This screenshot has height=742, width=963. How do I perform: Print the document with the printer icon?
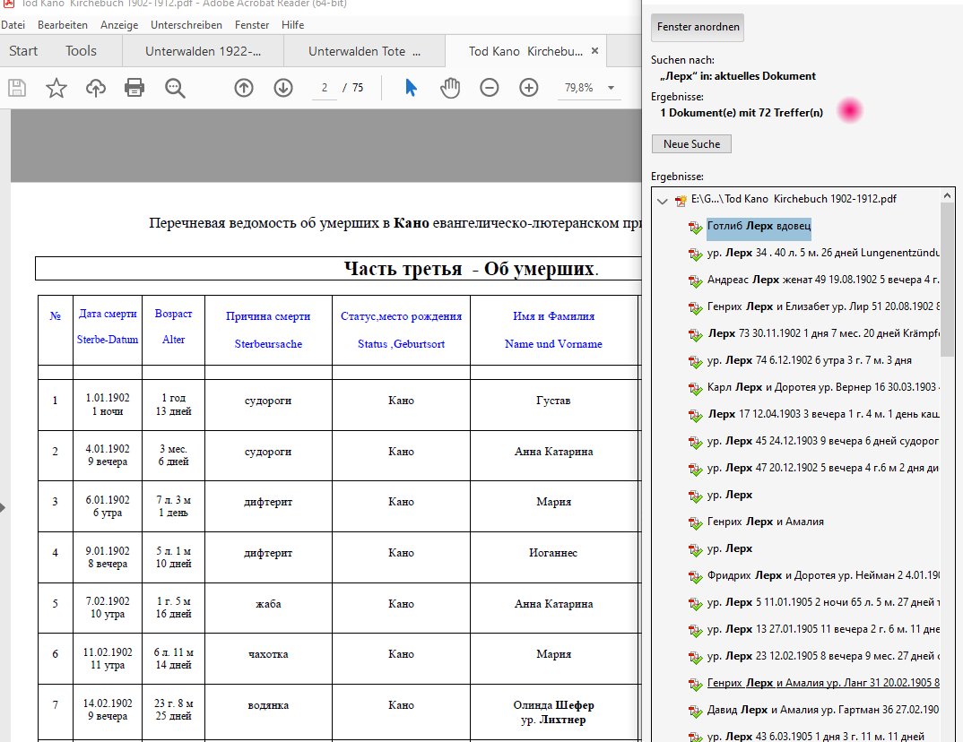(134, 88)
